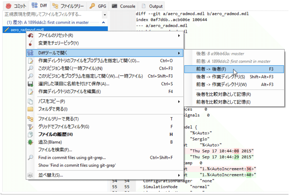The width and height of the screenshot is (289, 195).
Task: Expand the 並べ替え submenu arrow
Action: (179, 175)
